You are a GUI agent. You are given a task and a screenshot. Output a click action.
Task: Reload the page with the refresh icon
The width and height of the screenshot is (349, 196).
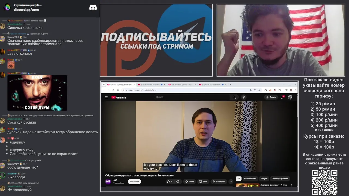click(x=113, y=90)
